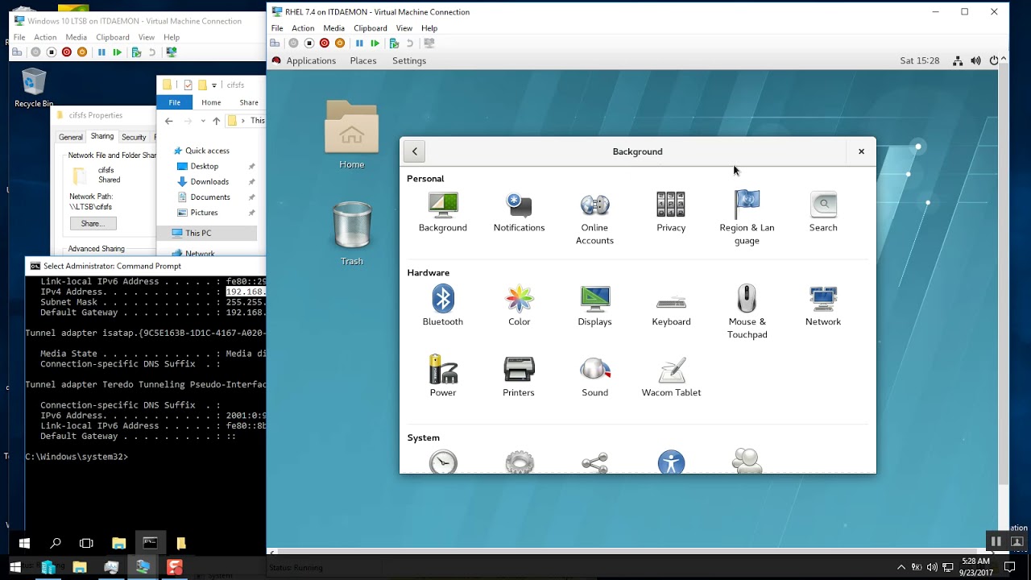
Task: Open Clipboard menu in Windows 10 LTSB VM window
Action: 113,37
